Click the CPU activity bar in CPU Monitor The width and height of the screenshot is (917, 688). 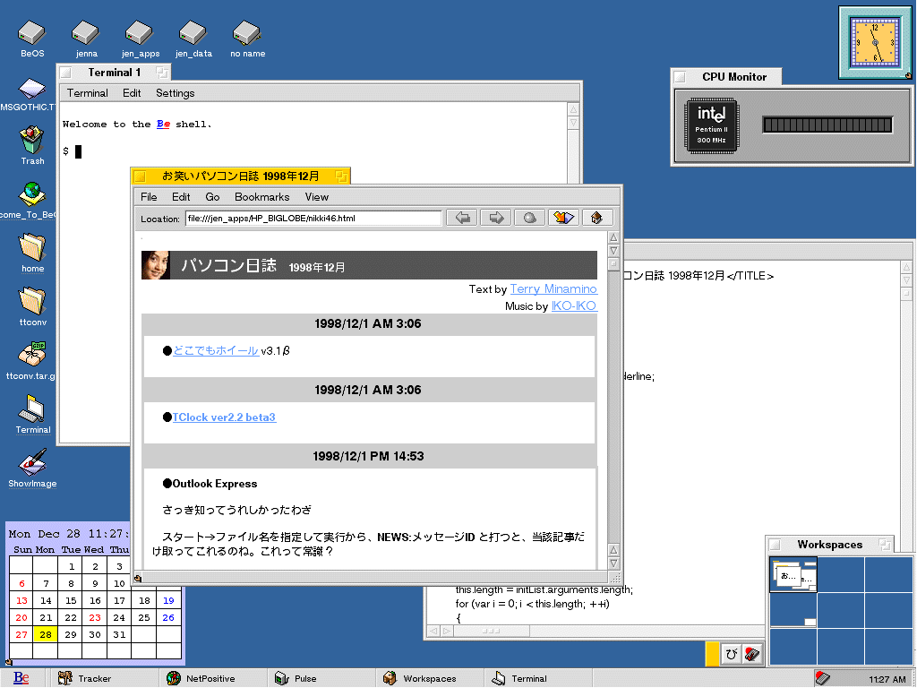(827, 125)
